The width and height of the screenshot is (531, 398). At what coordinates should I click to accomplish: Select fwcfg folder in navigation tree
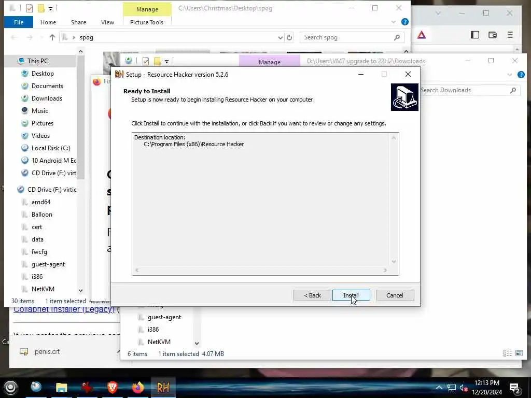(x=39, y=252)
